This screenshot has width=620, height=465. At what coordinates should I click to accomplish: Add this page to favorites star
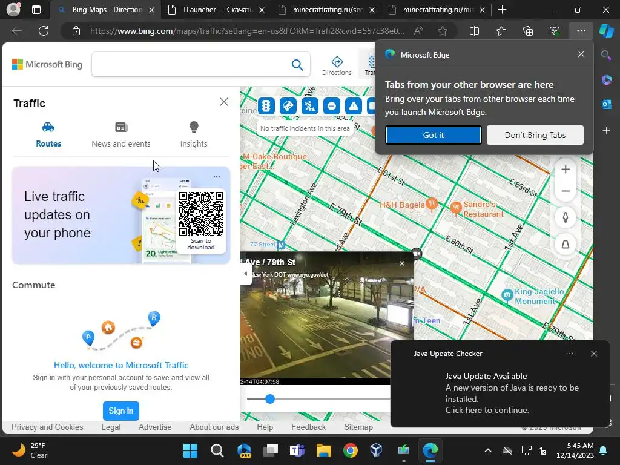point(443,31)
